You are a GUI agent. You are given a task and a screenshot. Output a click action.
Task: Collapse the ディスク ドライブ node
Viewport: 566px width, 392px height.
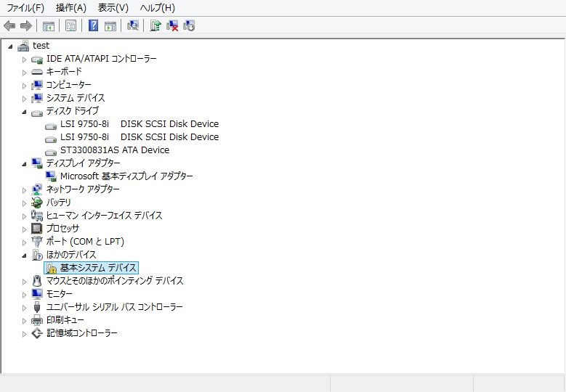click(24, 112)
